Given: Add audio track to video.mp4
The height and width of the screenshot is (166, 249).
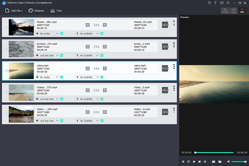Looking at the screenshot, I should click(x=62, y=77).
